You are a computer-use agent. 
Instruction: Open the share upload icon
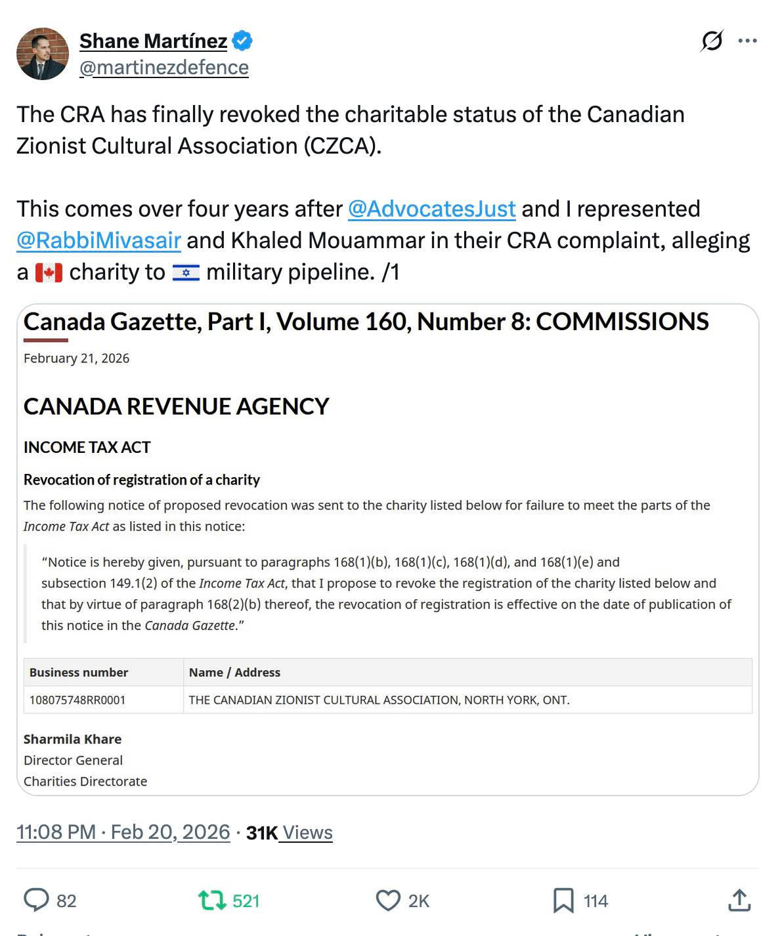[739, 900]
